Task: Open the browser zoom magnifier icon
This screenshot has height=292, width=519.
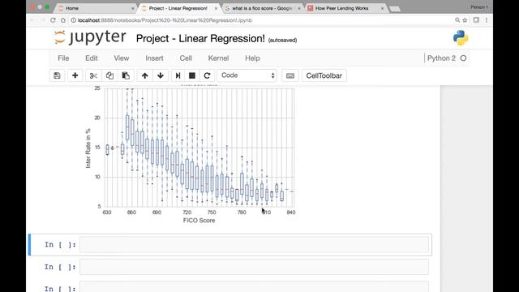Action: pyautogui.click(x=457, y=20)
